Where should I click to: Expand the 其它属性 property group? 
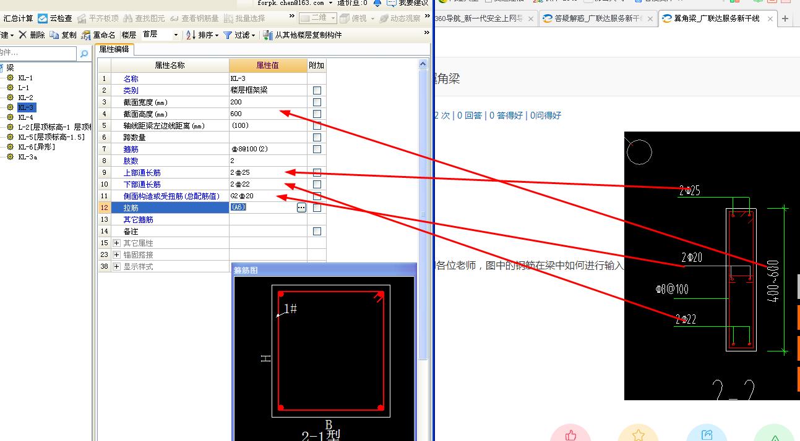pos(116,243)
